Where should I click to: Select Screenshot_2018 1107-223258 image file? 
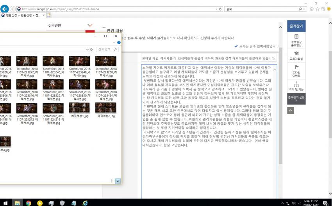(x=106, y=66)
